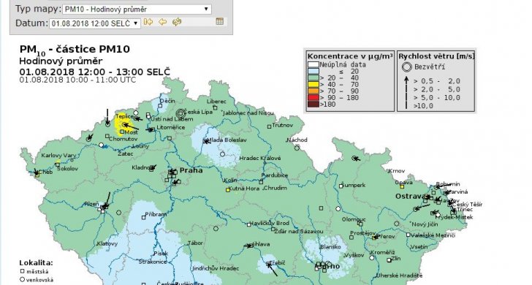
Task: Click the PM10 - částice PM10 map title
Action: tap(75, 50)
